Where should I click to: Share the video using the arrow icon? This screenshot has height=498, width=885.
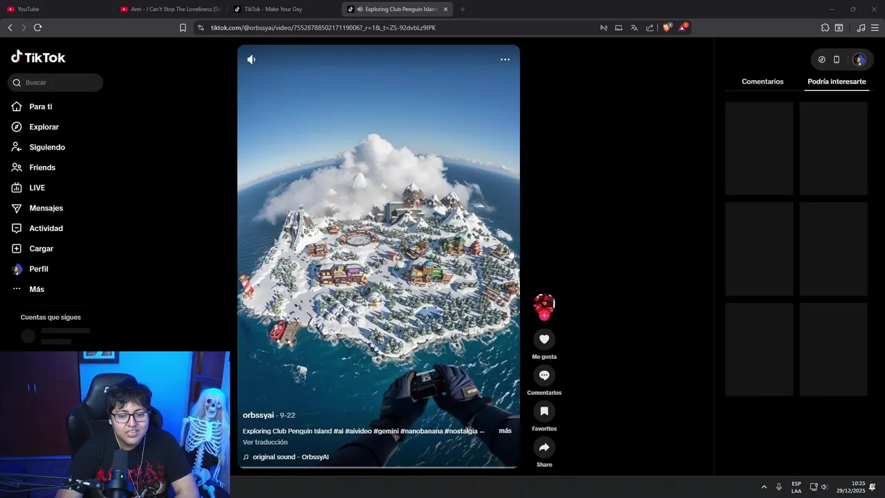[x=544, y=447]
